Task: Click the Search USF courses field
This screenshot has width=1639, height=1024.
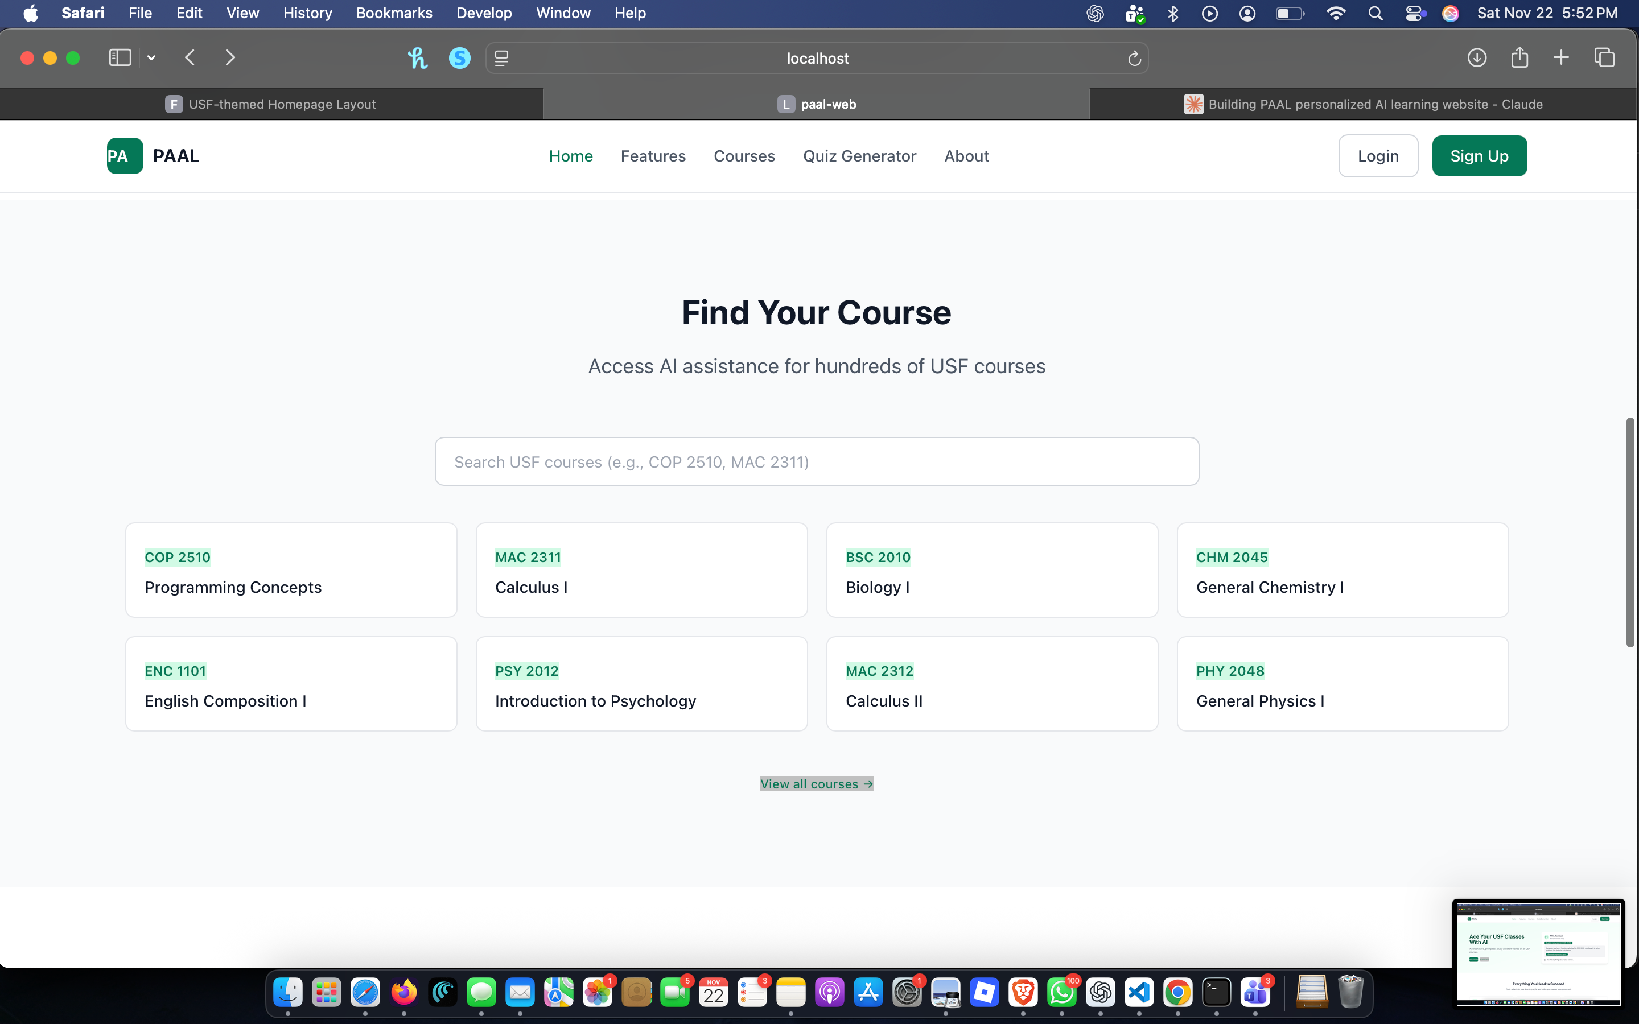Action: click(x=816, y=461)
